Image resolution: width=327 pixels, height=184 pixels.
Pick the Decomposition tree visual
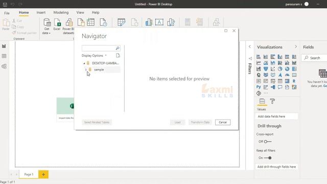coord(273,87)
